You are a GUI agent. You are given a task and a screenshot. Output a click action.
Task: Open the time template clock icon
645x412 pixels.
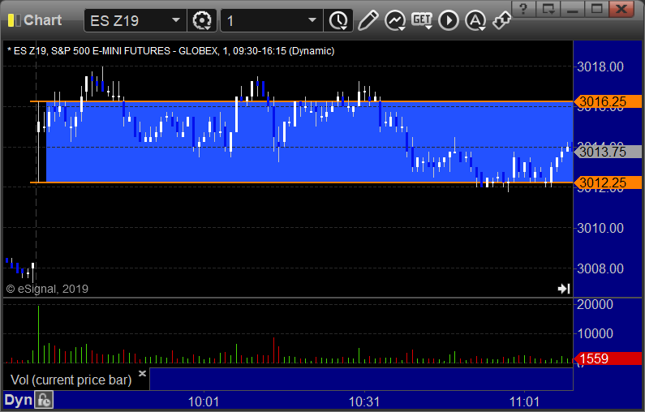[338, 20]
